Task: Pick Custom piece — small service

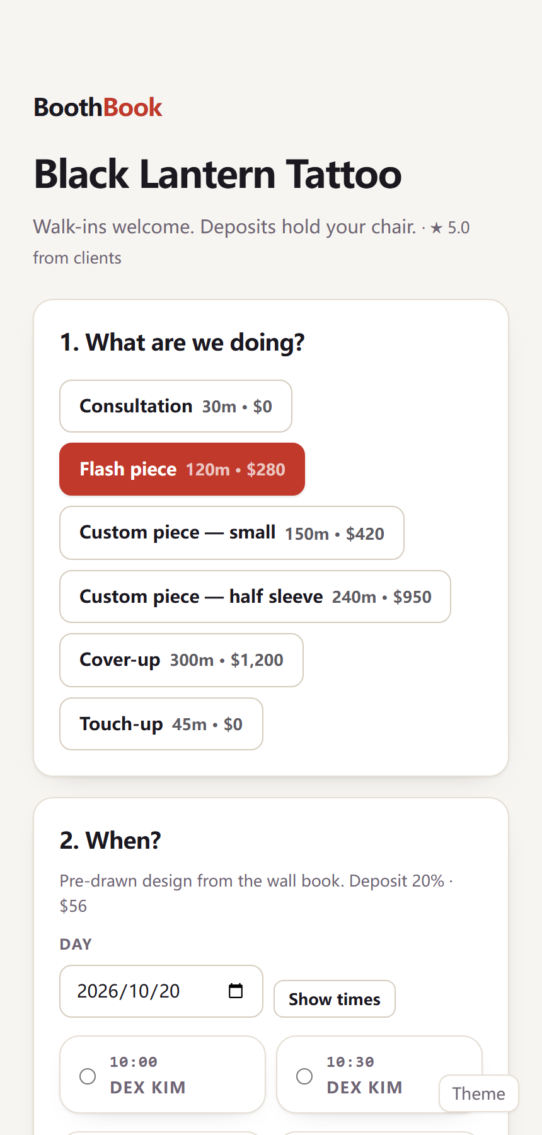Action: point(232,533)
